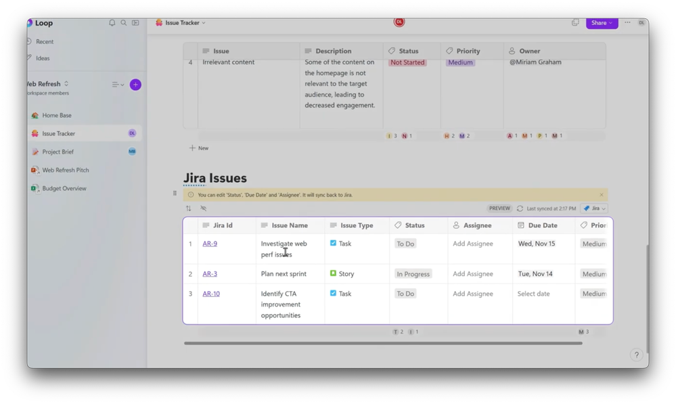This screenshot has width=676, height=404.
Task: Open the Issue Tracker title dropdown
Action: click(181, 23)
